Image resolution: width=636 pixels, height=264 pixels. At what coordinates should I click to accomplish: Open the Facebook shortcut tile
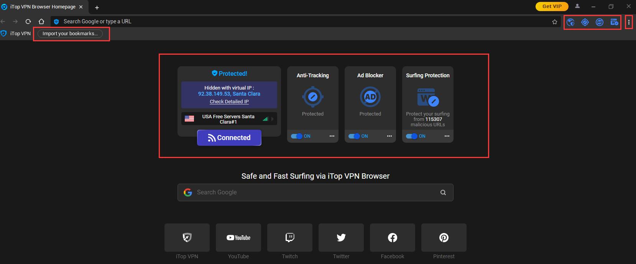pos(393,238)
